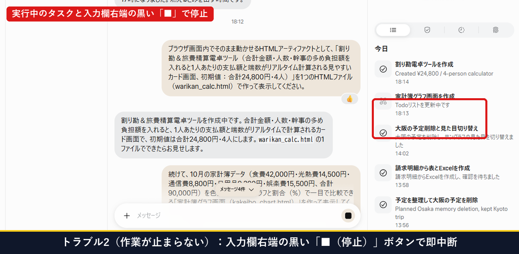Focus the メッセージ input field

(237, 215)
